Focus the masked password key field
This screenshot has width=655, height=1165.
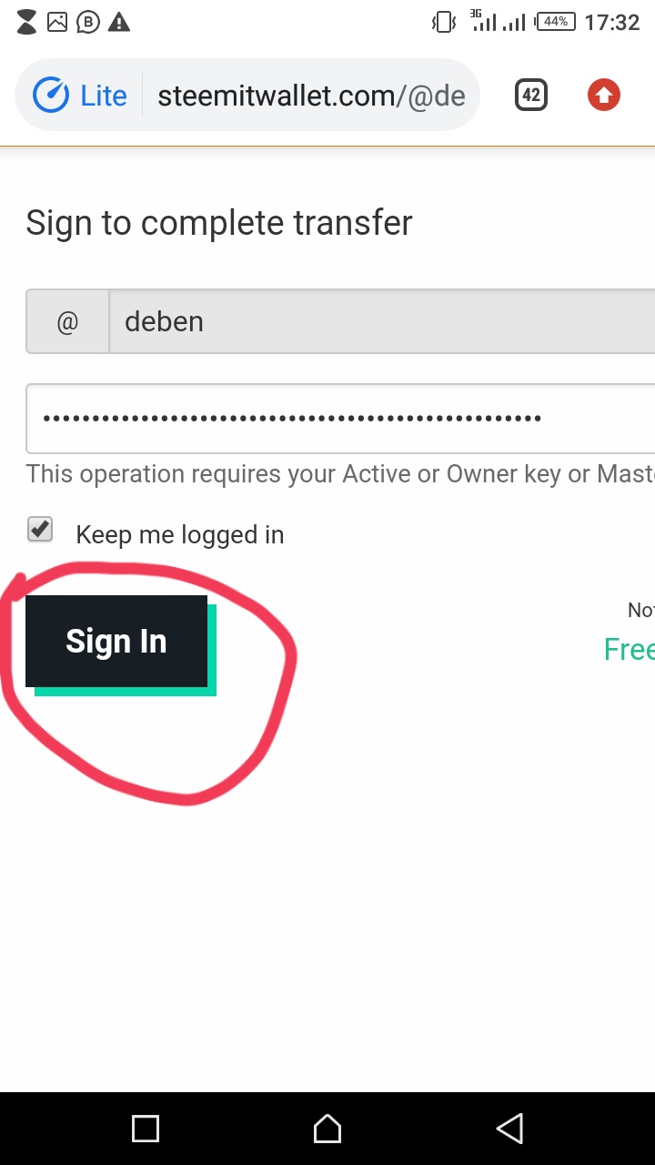click(340, 419)
